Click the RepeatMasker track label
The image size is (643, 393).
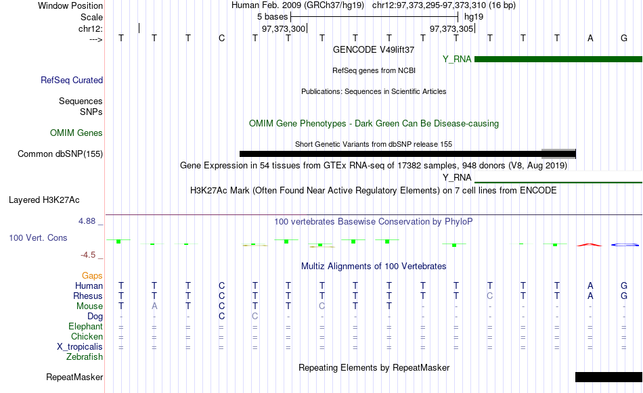point(74,377)
